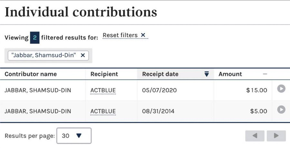
Task: Expand details for the $5.00 contribution row
Action: 281,110
